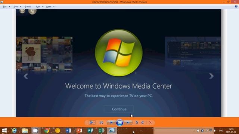Delete the photo with red X
The image size is (239, 134).
[150, 122]
